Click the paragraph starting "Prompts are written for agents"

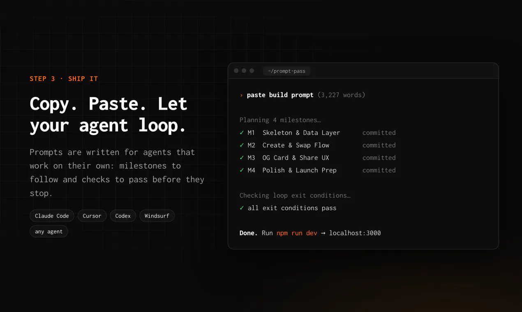(117, 172)
